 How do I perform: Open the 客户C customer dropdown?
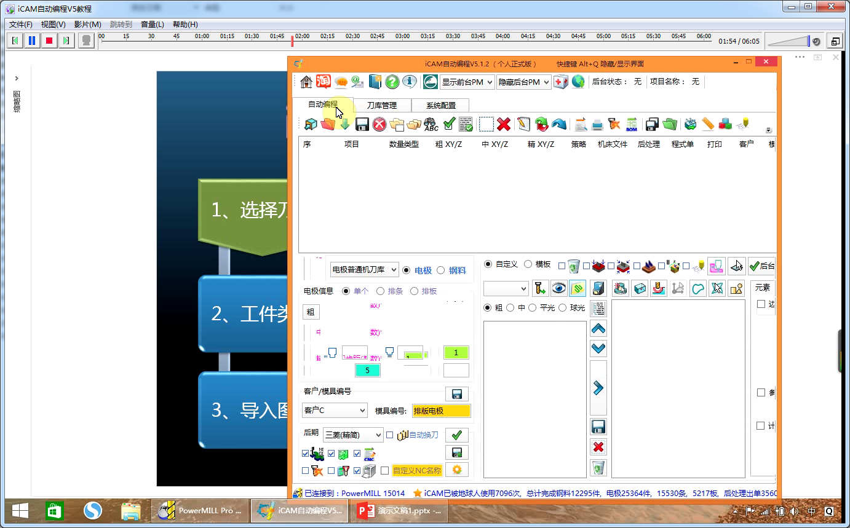[335, 410]
